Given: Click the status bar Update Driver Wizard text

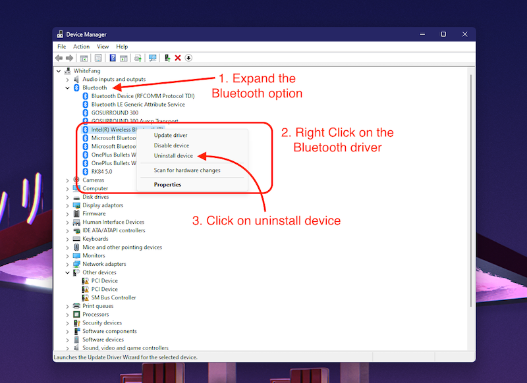Looking at the screenshot, I should 126,357.
